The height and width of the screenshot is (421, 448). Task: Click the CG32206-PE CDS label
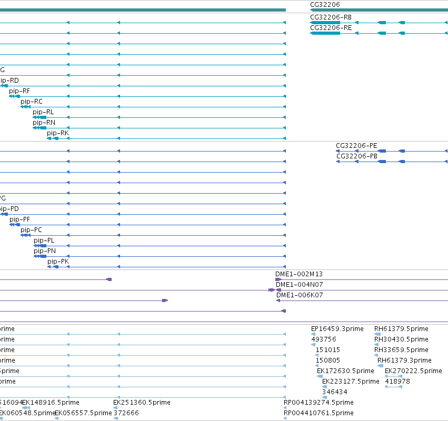[x=356, y=146]
